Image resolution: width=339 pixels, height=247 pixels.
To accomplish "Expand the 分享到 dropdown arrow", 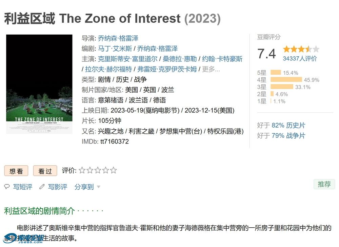I will (x=99, y=187).
